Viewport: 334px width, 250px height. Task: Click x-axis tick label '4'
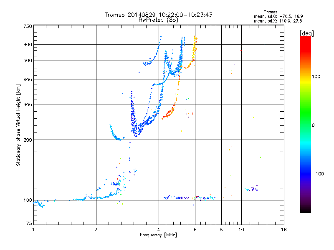[159, 230]
